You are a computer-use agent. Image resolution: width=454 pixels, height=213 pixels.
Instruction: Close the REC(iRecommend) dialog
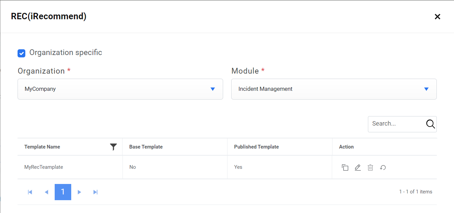437,17
